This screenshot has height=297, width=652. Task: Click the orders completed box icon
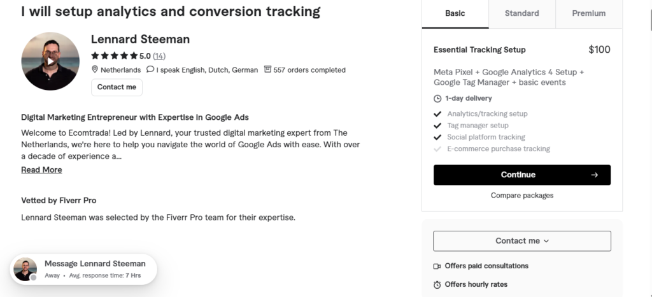pos(267,69)
